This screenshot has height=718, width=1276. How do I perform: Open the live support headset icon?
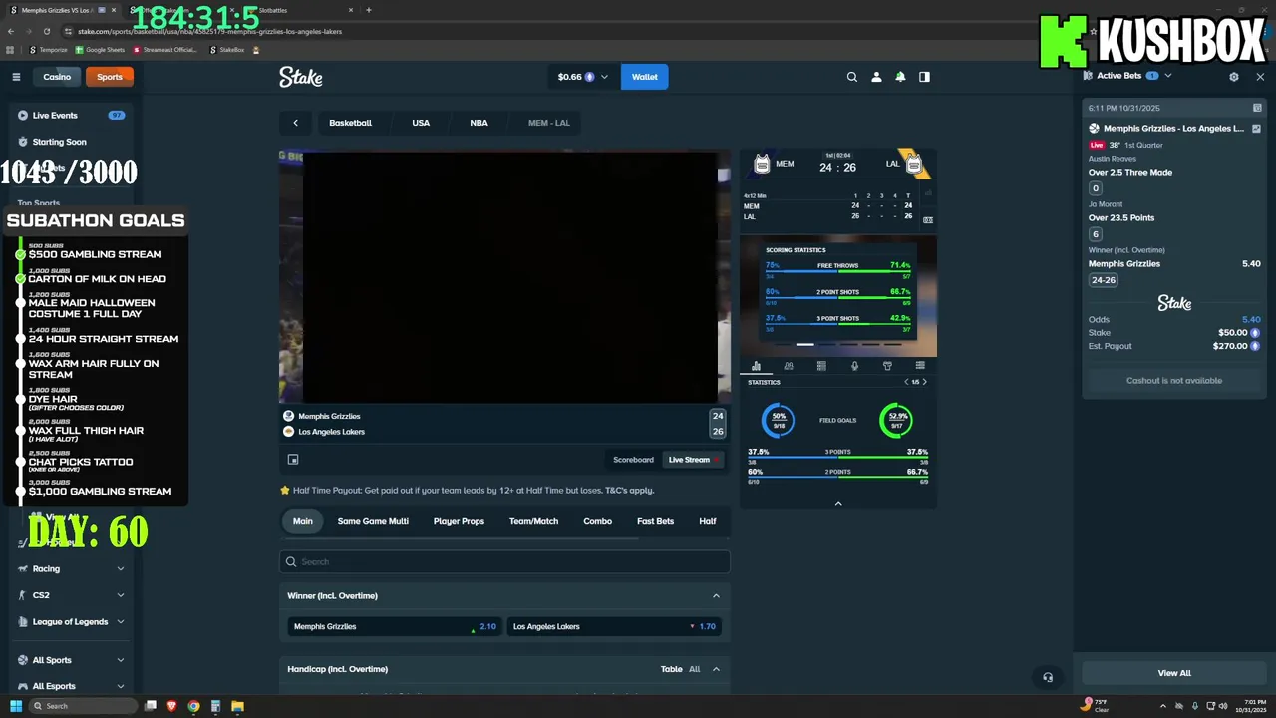point(1048,677)
